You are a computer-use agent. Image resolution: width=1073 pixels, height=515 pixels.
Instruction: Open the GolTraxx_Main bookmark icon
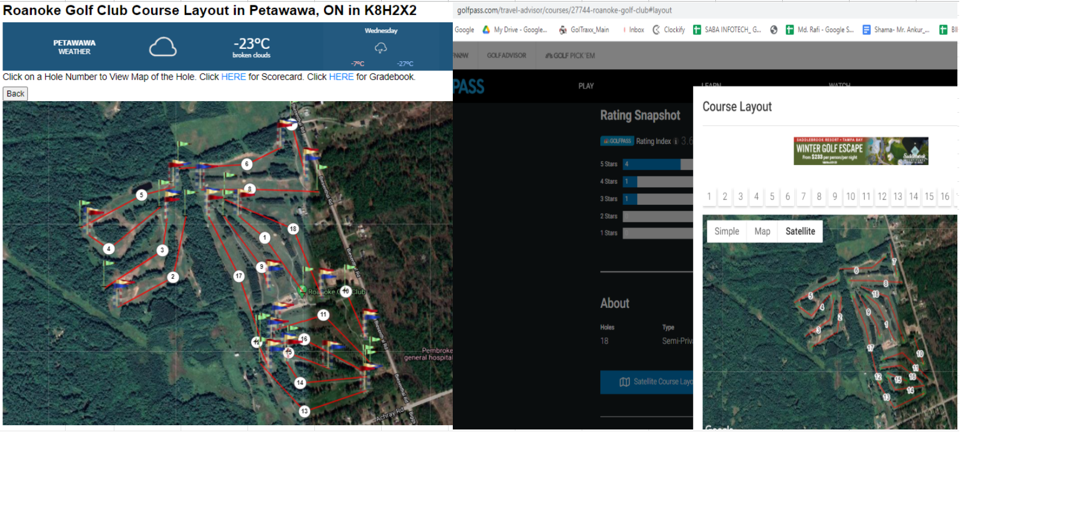(x=563, y=30)
